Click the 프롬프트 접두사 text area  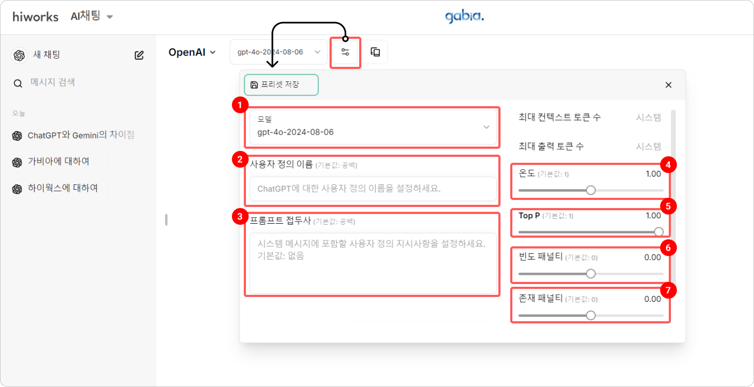pos(373,263)
